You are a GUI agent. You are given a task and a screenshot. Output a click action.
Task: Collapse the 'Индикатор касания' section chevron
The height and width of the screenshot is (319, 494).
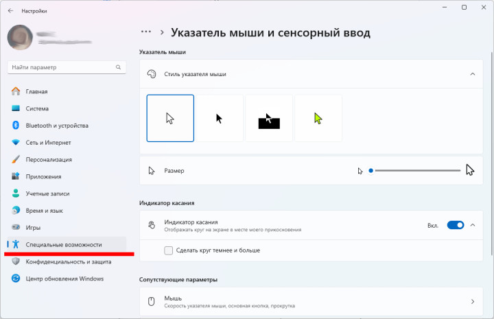473,225
